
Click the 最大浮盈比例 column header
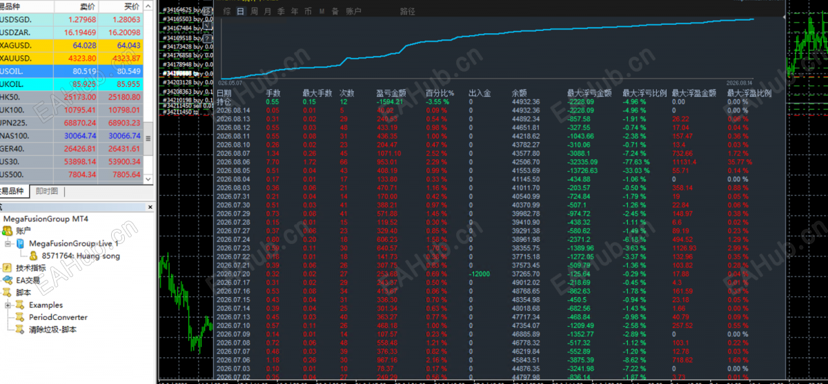point(749,93)
